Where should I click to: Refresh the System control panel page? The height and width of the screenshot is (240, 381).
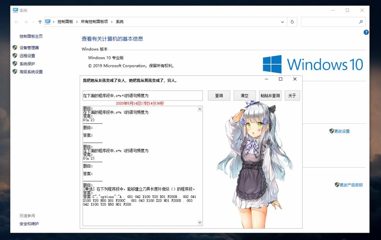pos(292,22)
